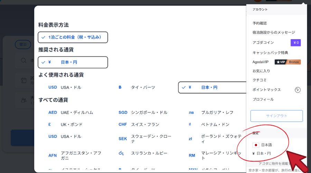Select the per-night price including tax option

[x=73, y=37]
